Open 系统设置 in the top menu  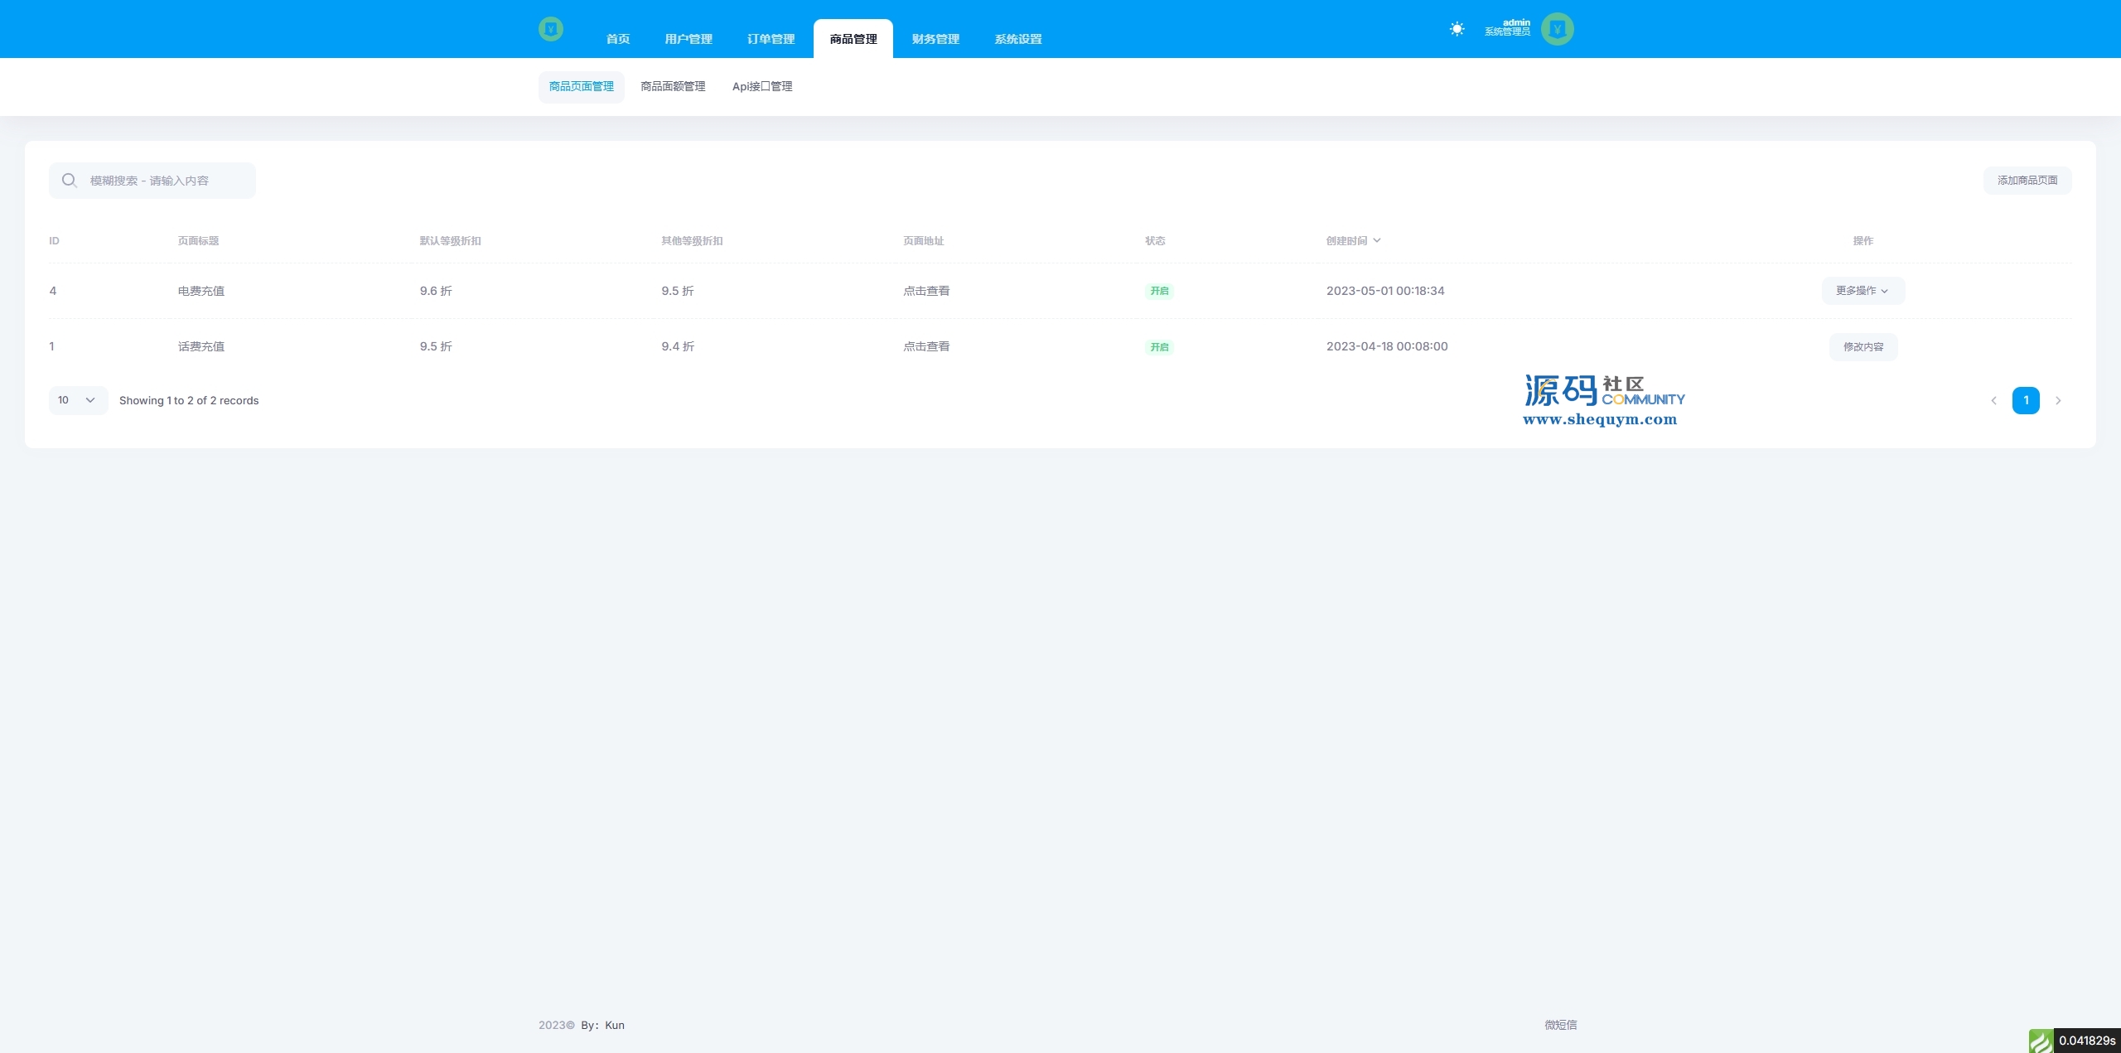(x=1018, y=39)
